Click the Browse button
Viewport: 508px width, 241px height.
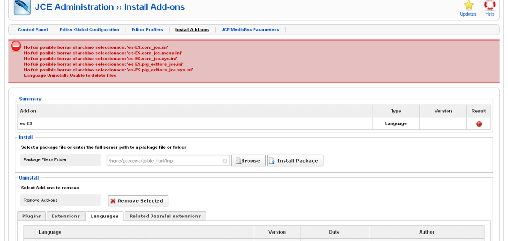[x=248, y=160]
